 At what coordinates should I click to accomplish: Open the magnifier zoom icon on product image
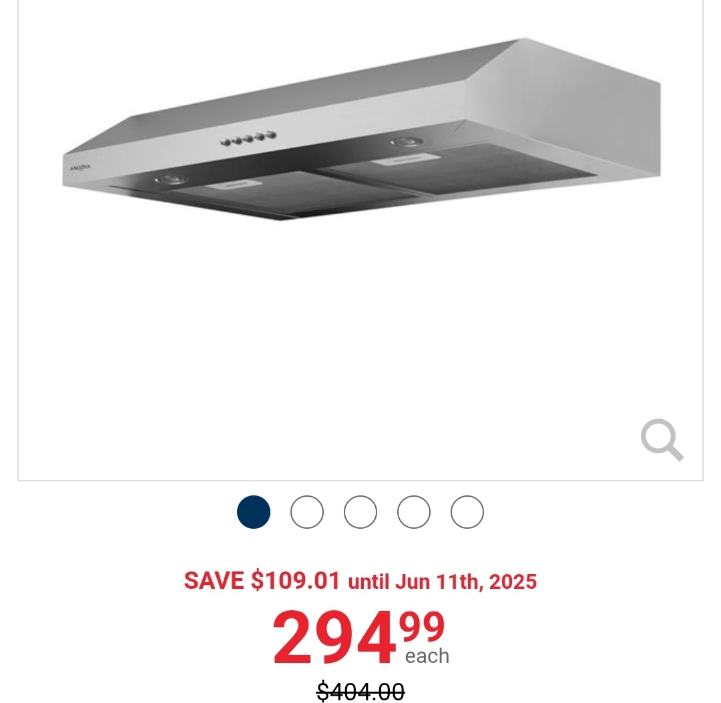tap(662, 439)
